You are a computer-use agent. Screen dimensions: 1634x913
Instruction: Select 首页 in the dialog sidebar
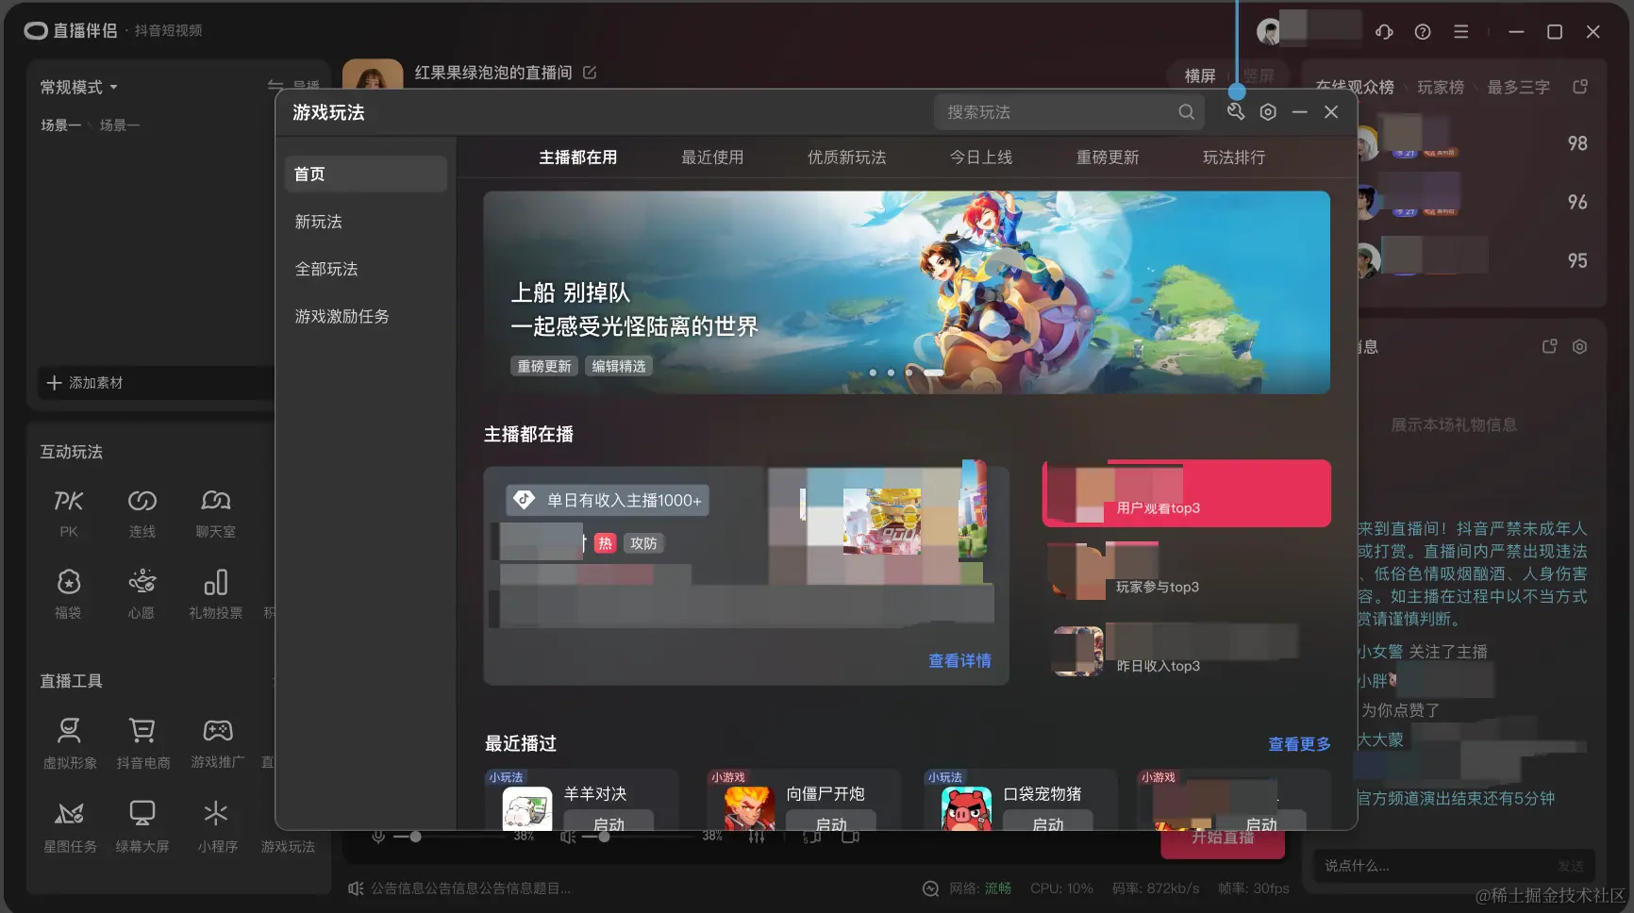pyautogui.click(x=365, y=174)
